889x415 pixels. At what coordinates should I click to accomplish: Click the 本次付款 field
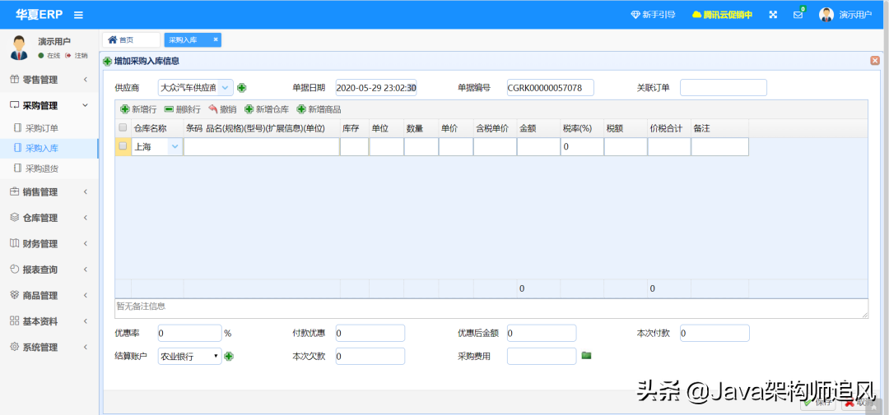pos(714,334)
